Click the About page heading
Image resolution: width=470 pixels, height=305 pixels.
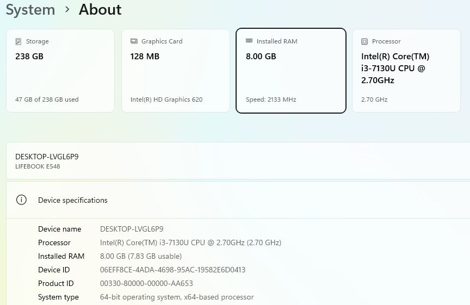click(100, 10)
